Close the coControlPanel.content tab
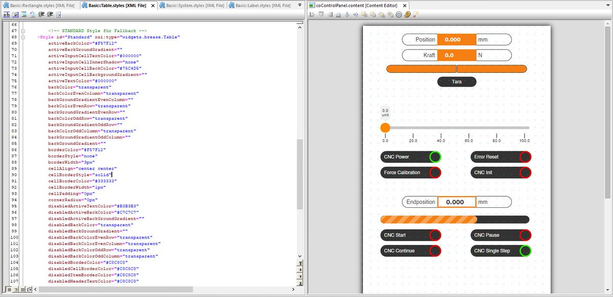The height and width of the screenshot is (297, 613). [x=405, y=5]
